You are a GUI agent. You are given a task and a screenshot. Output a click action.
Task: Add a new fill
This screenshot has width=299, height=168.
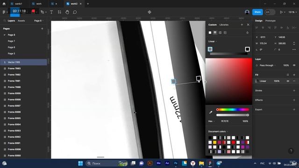(x=294, y=75)
